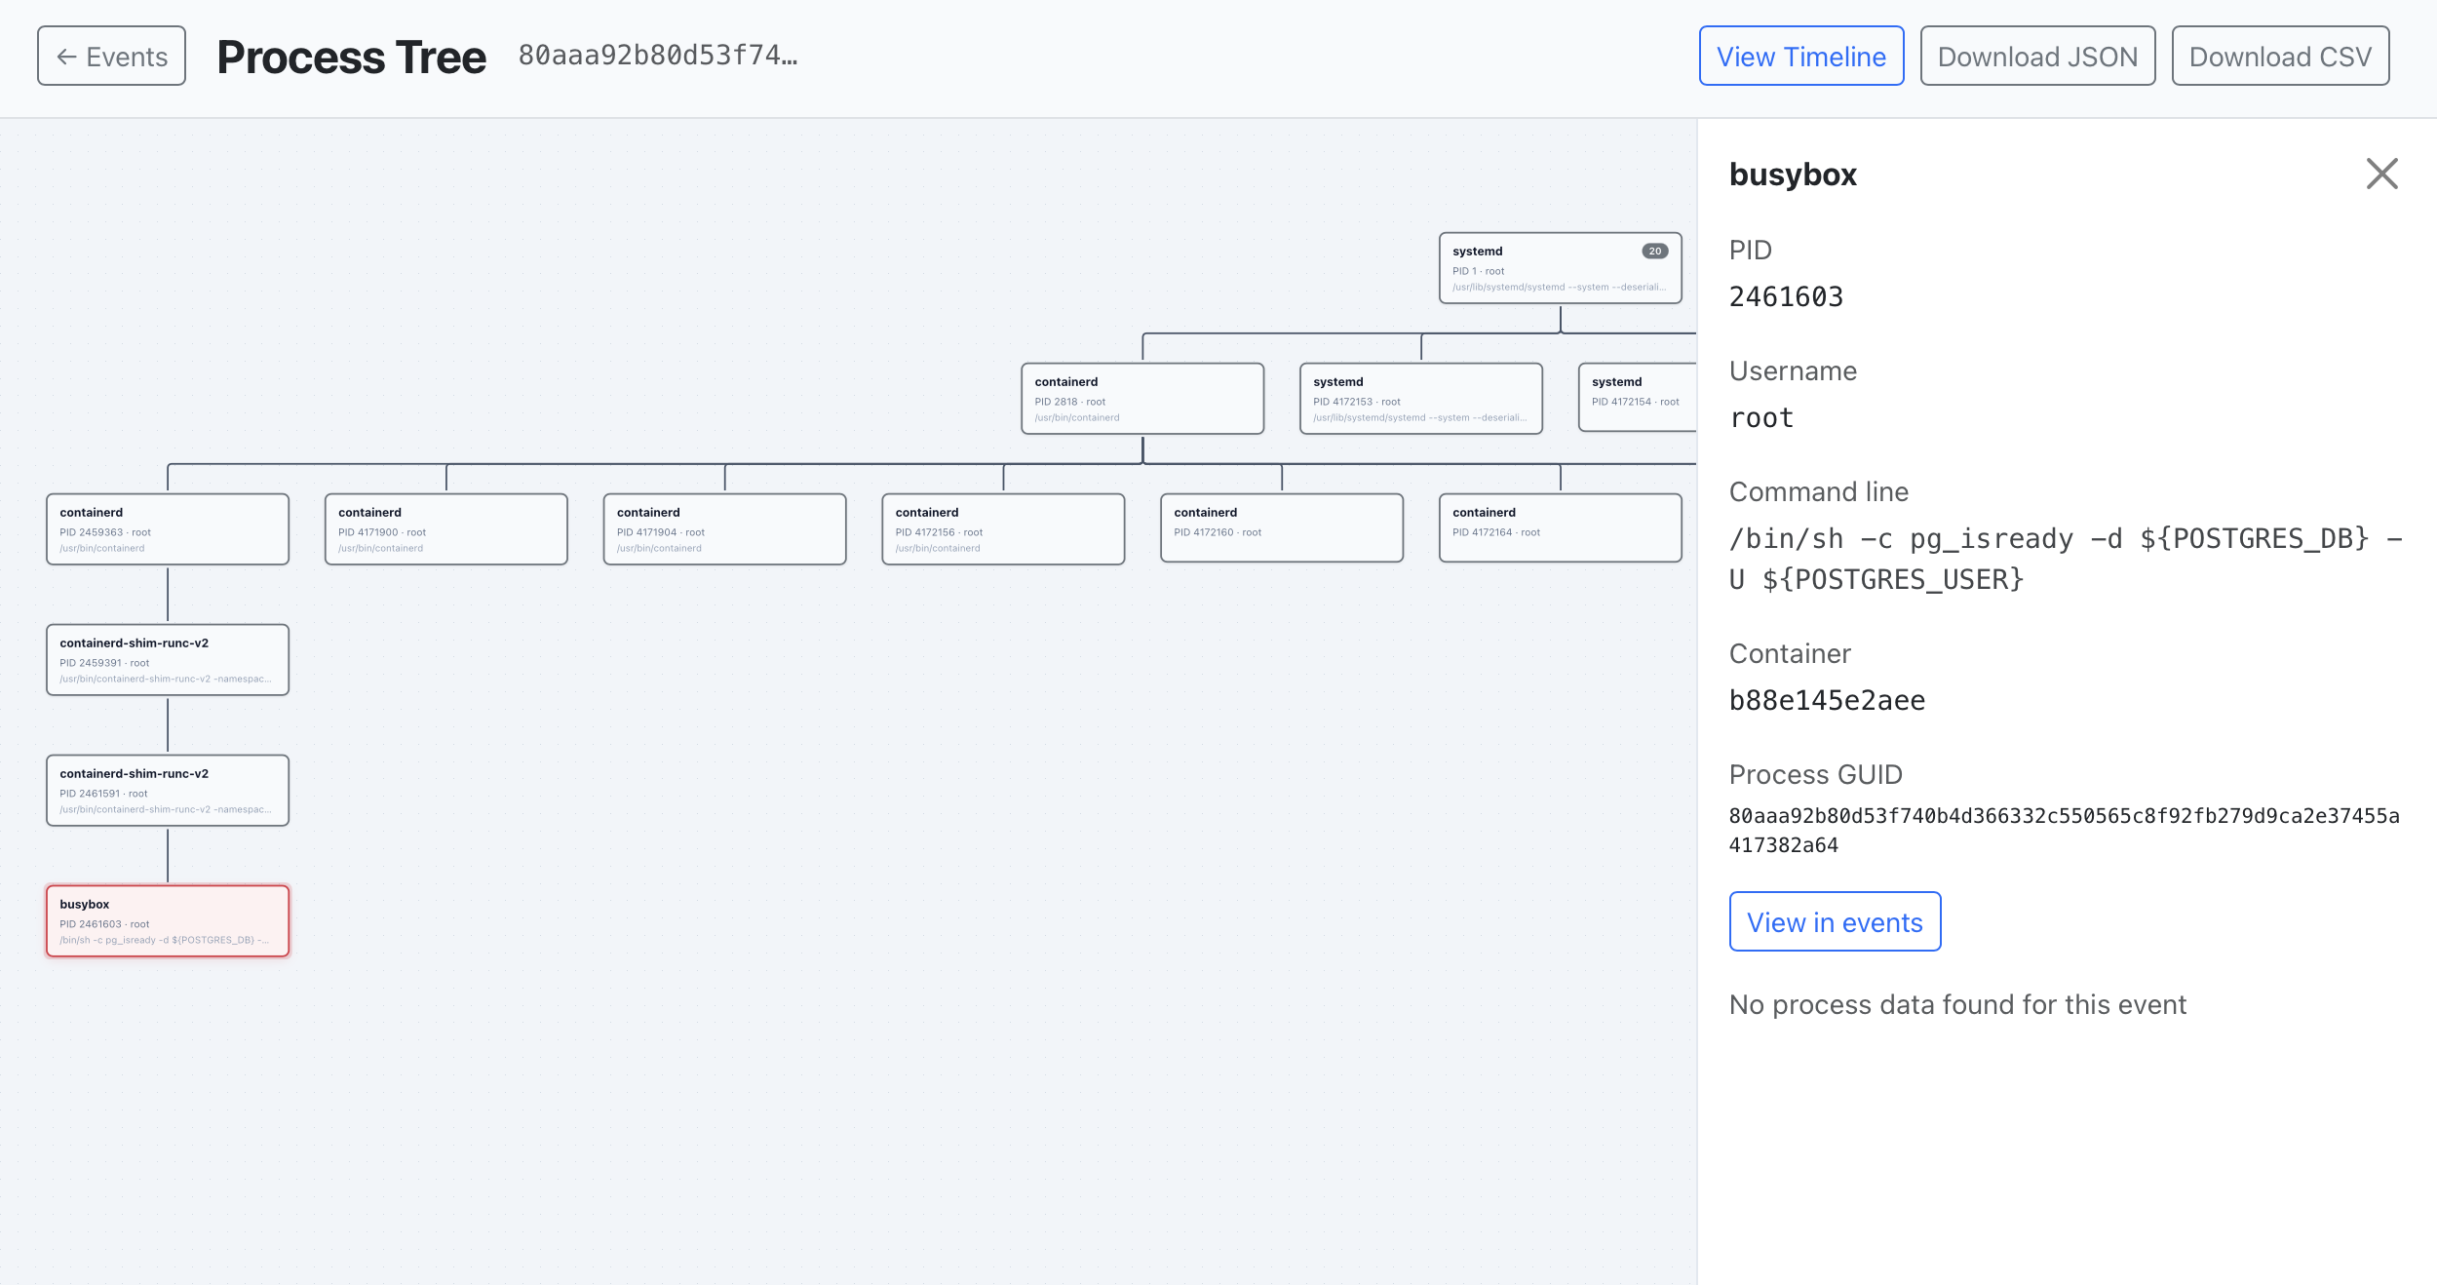2437x1285 pixels.
Task: Click the Process Tree heading
Action: coord(351,57)
